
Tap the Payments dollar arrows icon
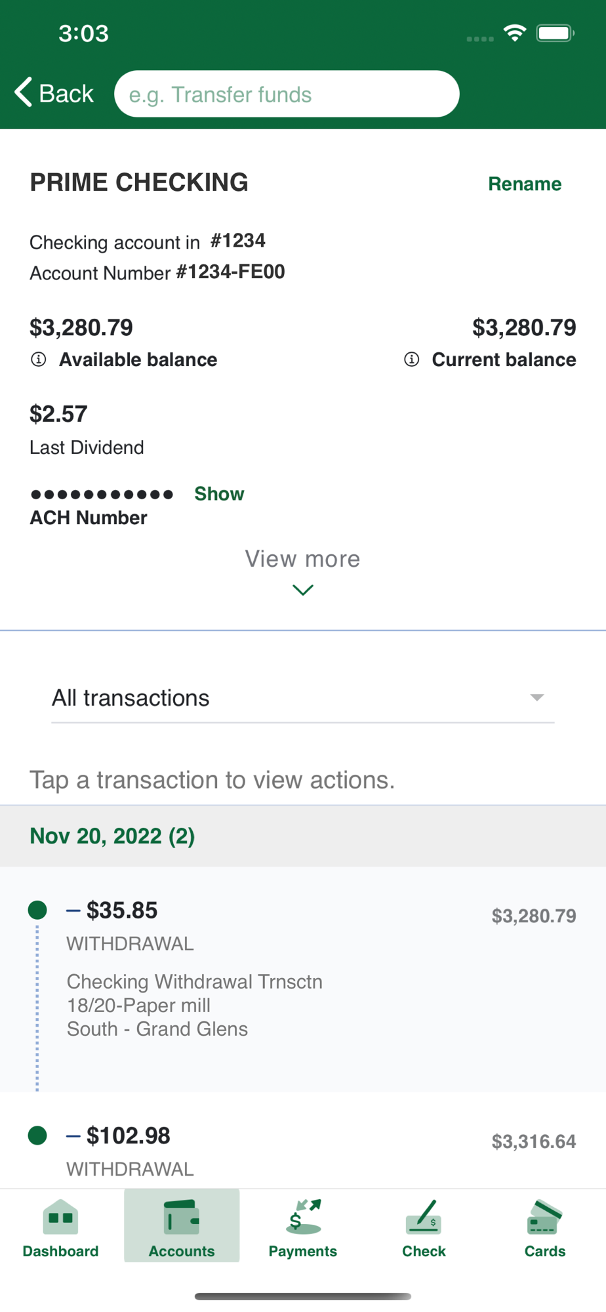[303, 1218]
